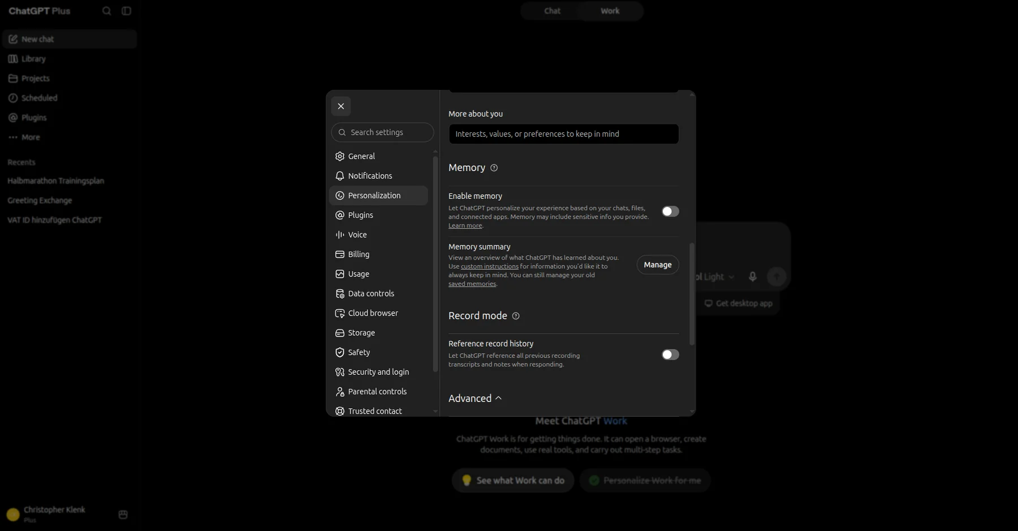Click the search icon in the top sidebar
The height and width of the screenshot is (531, 1018).
106,11
